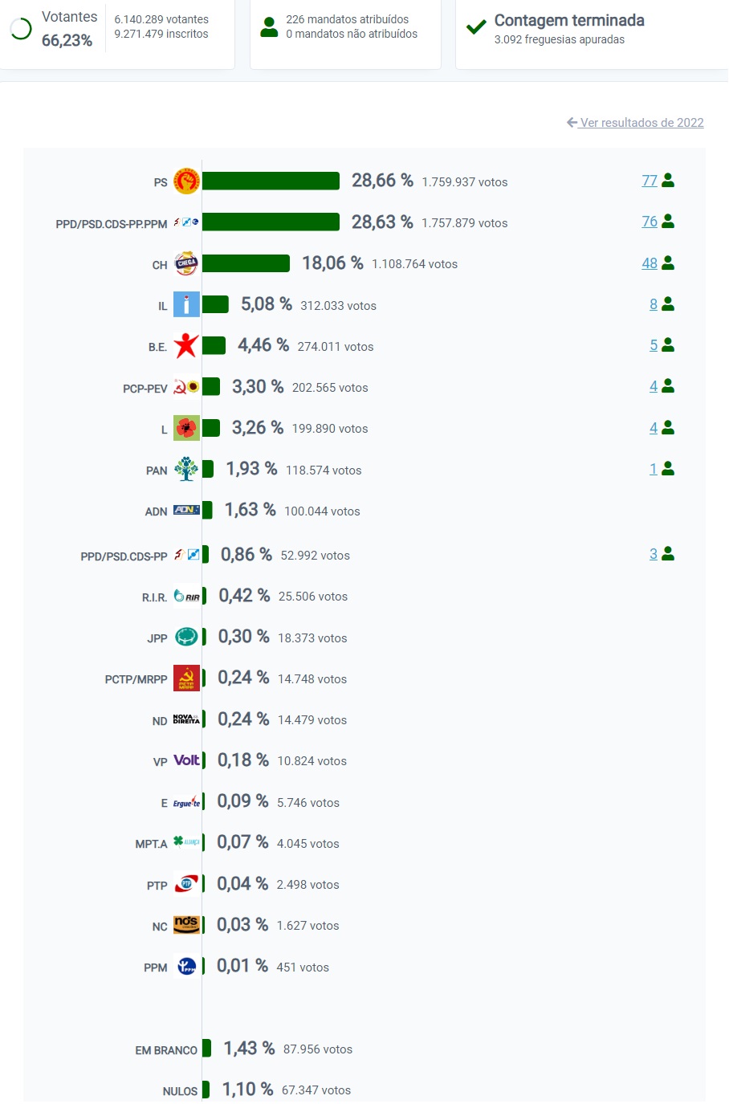
Task: Open CH 48 mandates link
Action: (650, 263)
